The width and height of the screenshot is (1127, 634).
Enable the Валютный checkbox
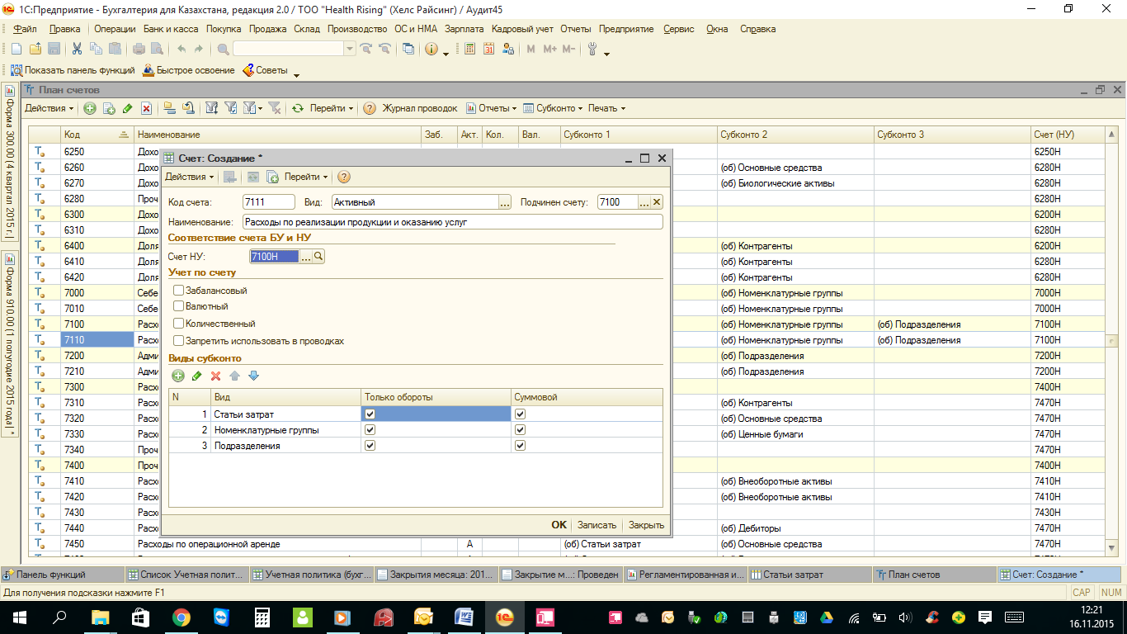point(178,306)
